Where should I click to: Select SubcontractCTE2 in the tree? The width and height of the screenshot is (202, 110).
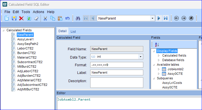(30, 62)
